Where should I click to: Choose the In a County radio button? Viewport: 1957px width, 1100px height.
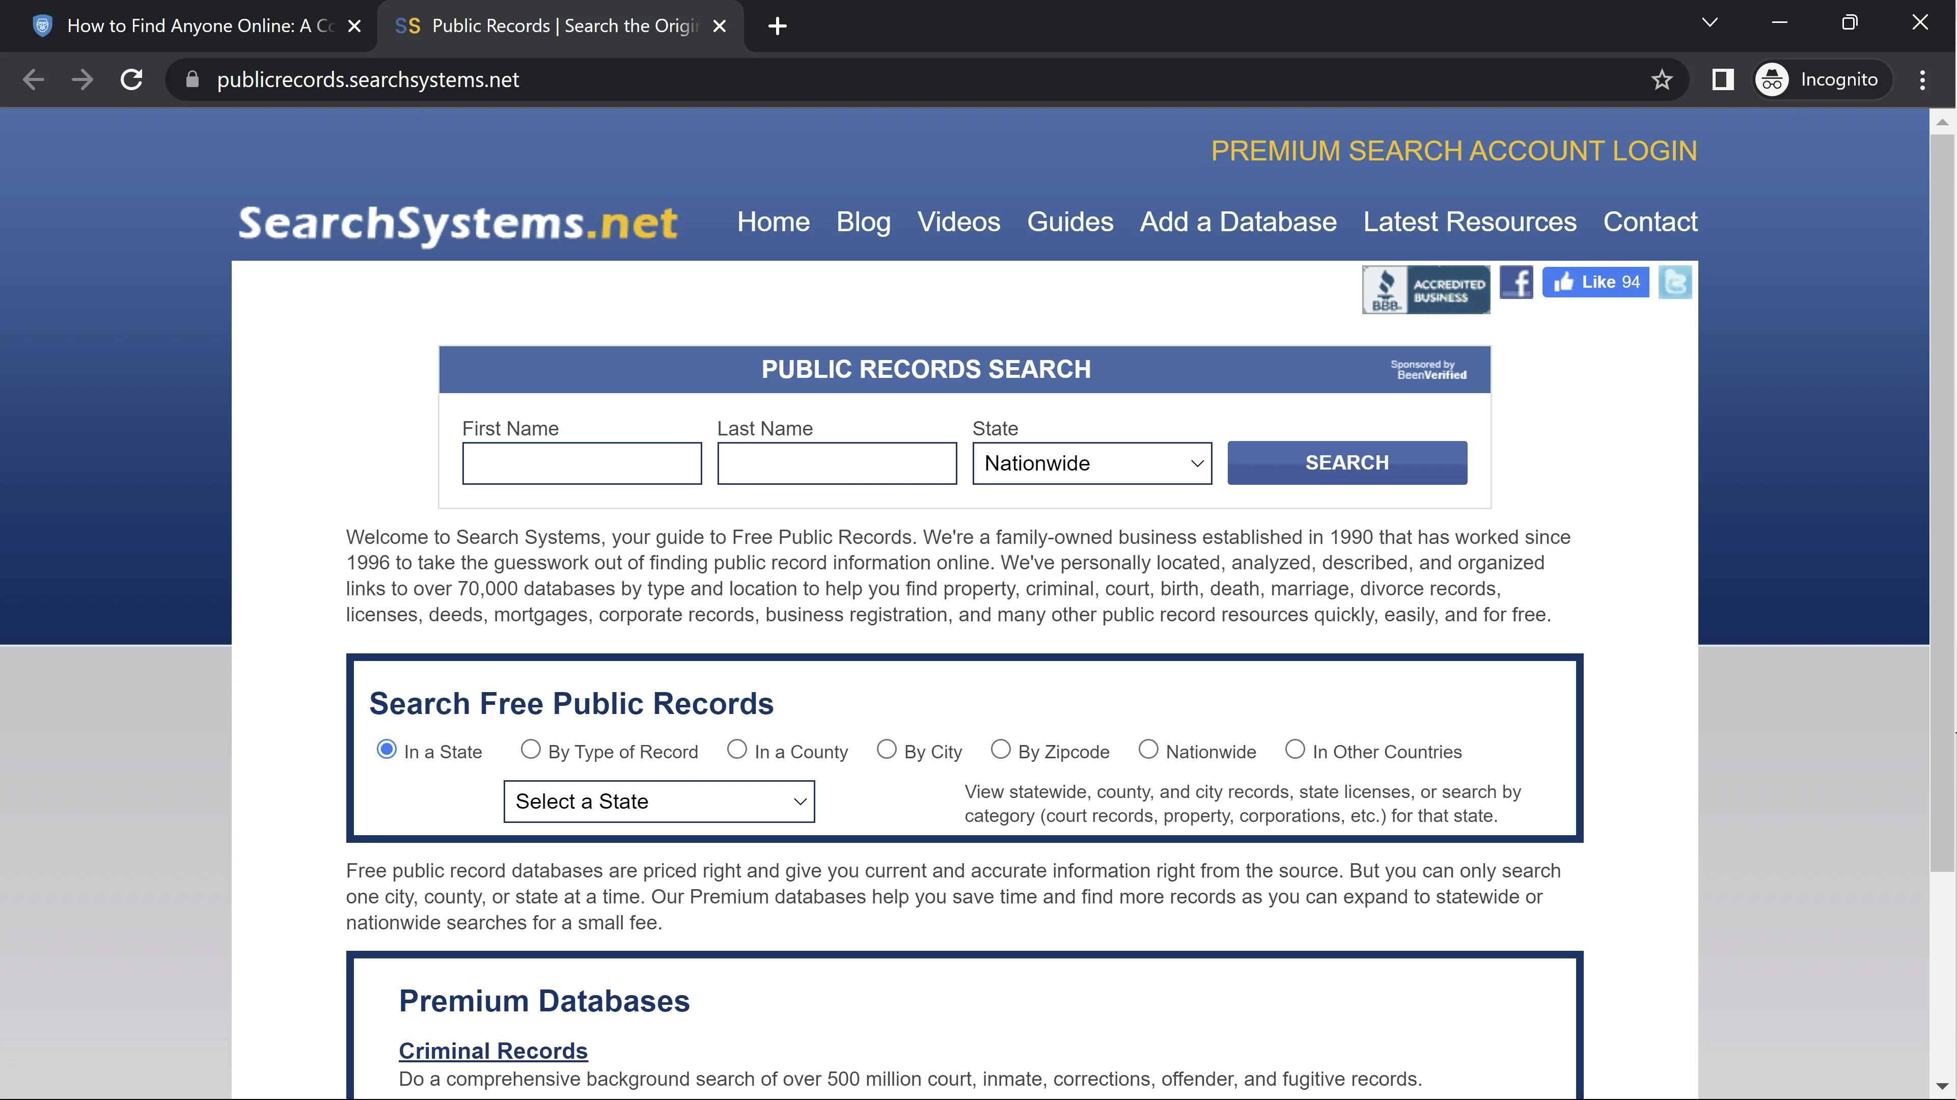pyautogui.click(x=736, y=750)
